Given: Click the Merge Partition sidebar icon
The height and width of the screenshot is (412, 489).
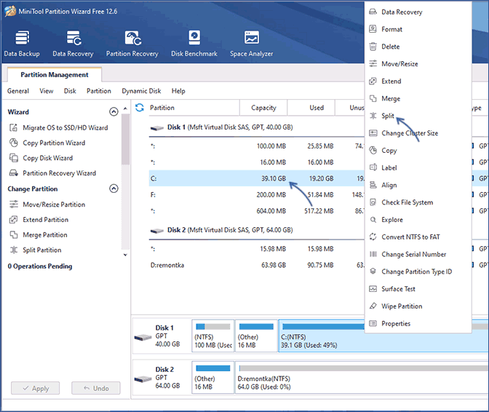Looking at the screenshot, I should point(13,234).
